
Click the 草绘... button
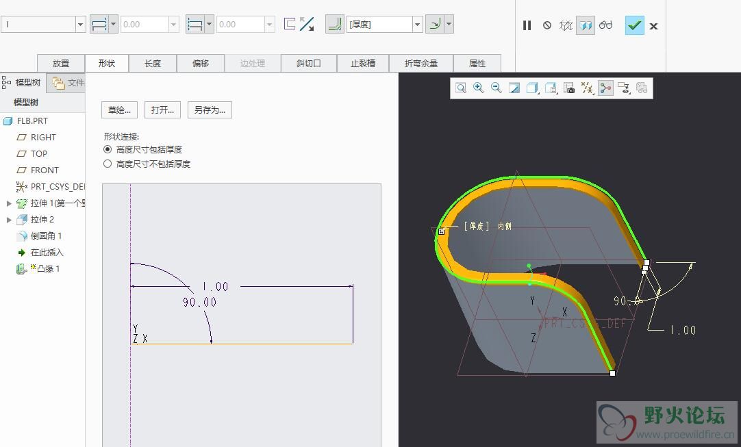tap(120, 110)
